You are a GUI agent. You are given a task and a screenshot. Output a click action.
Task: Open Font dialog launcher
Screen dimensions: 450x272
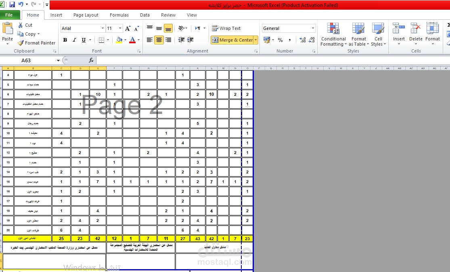coord(139,51)
